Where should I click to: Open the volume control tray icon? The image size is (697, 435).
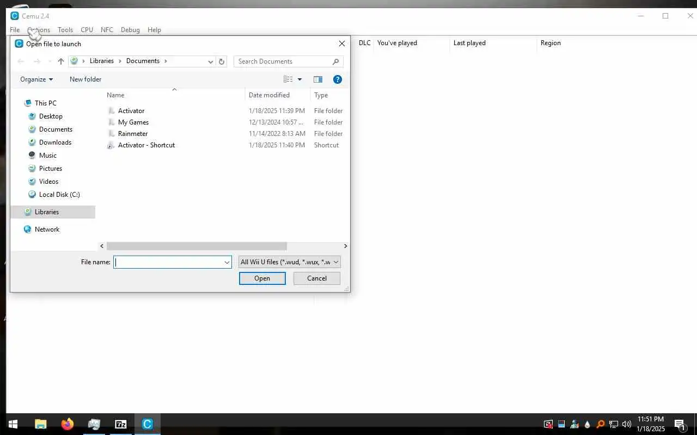[626, 424]
